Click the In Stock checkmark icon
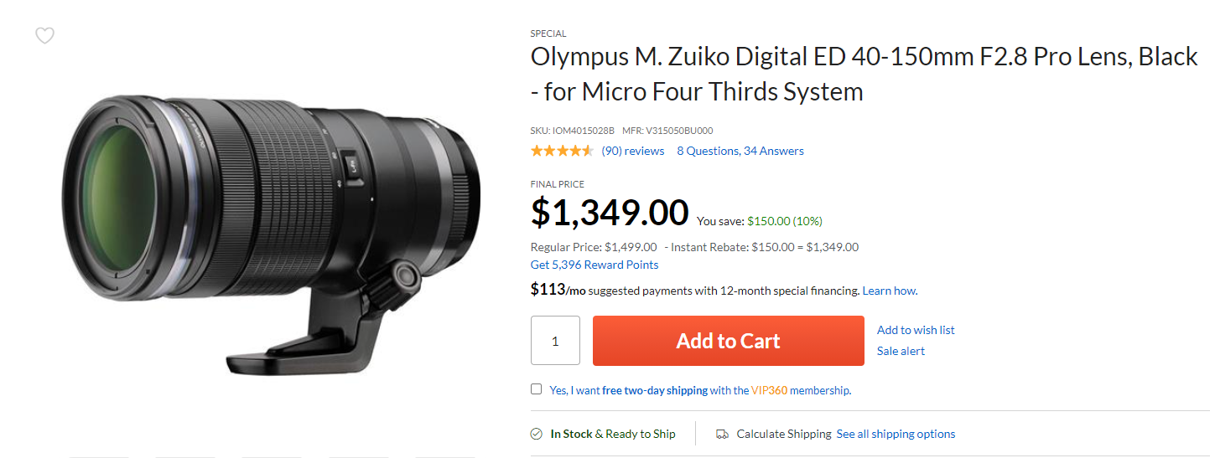 537,434
